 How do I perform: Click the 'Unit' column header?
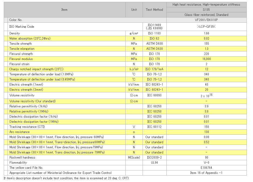click(134, 10)
